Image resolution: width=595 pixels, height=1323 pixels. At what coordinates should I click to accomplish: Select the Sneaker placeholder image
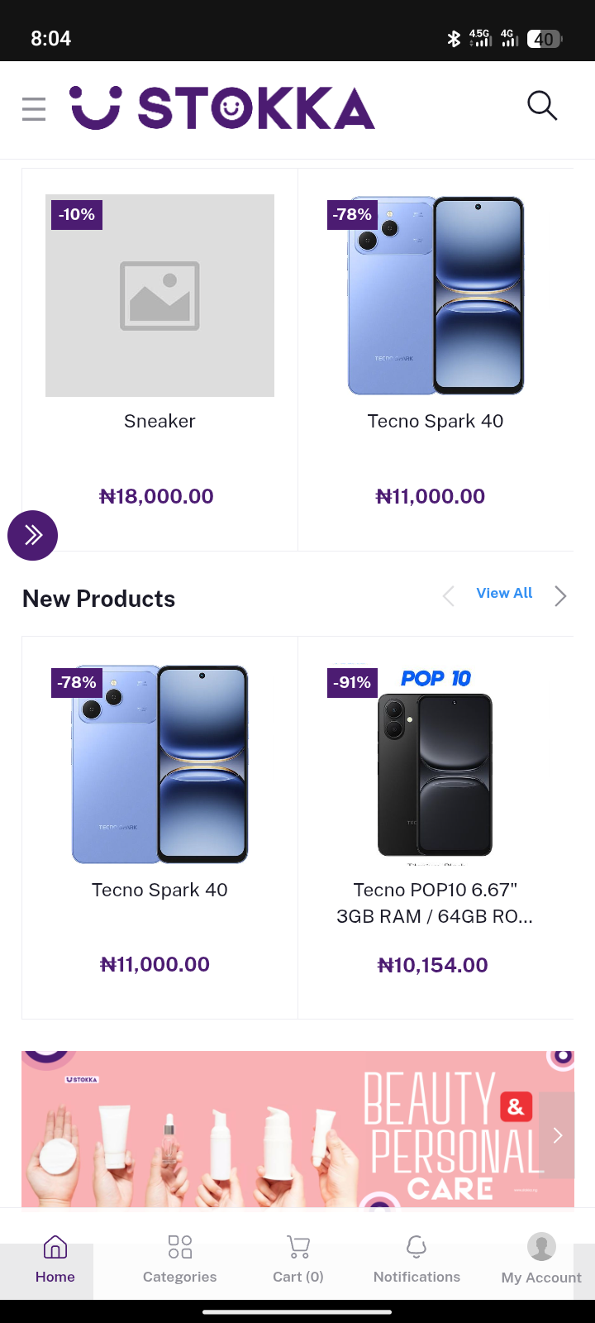(x=159, y=295)
